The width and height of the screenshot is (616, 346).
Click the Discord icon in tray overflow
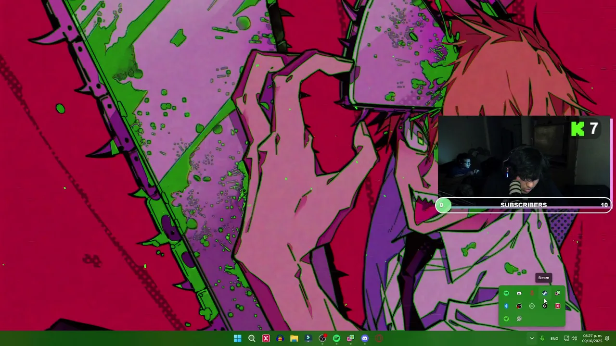click(x=519, y=293)
